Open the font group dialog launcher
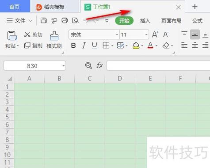The image size is (210, 168). [174, 53]
